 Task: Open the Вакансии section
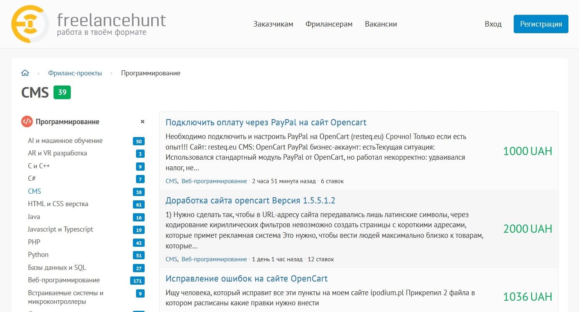tap(381, 24)
